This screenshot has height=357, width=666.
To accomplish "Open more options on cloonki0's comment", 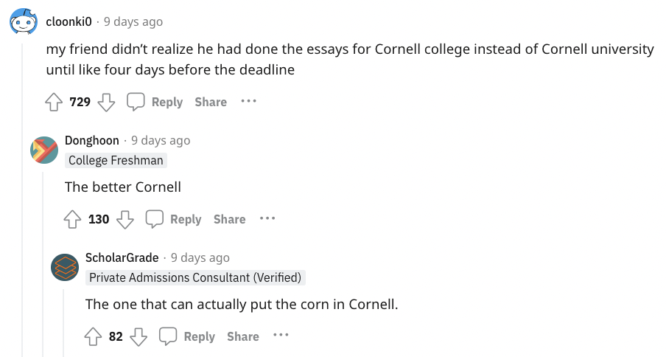I will tap(248, 101).
